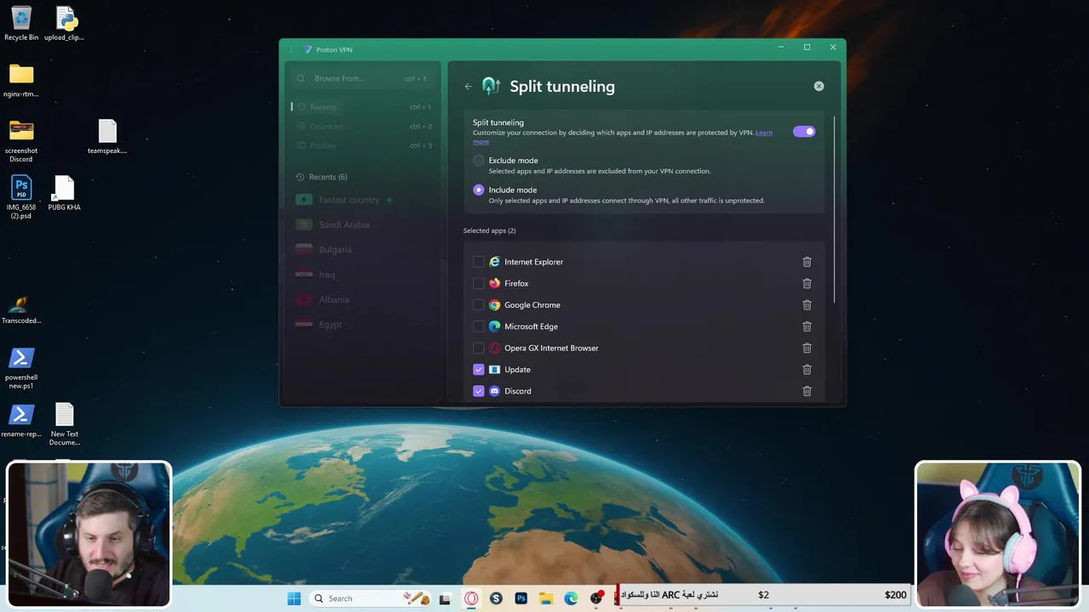
Task: Select the Transcoded desktop icon
Action: (21, 310)
